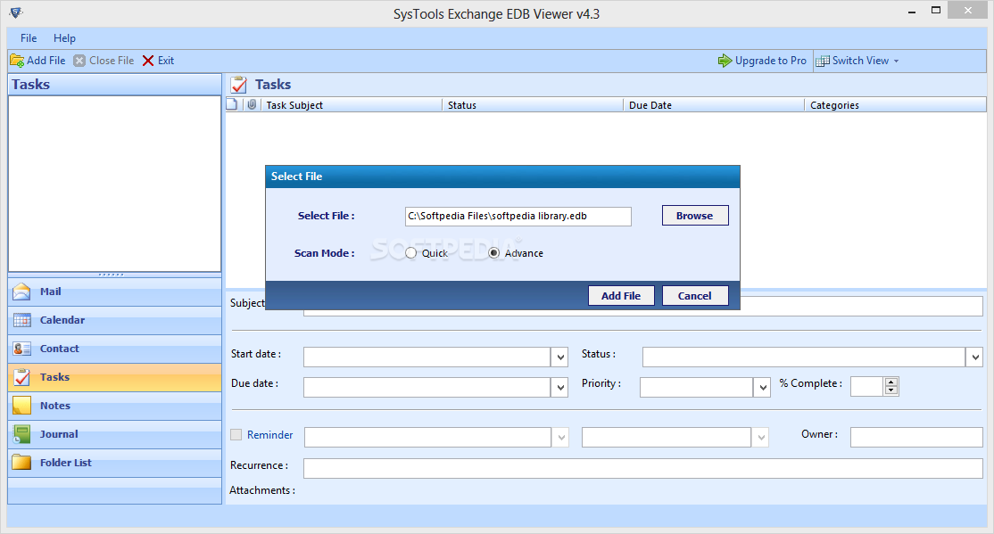
Task: Expand the Start date dropdown
Action: (559, 357)
